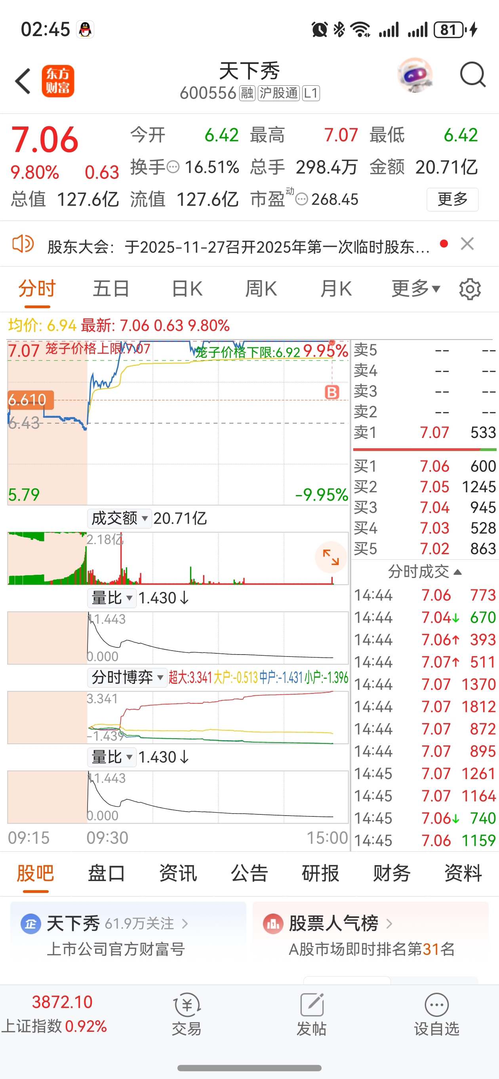Open the robot assistant avatar
The image size is (499, 1079).
(415, 75)
